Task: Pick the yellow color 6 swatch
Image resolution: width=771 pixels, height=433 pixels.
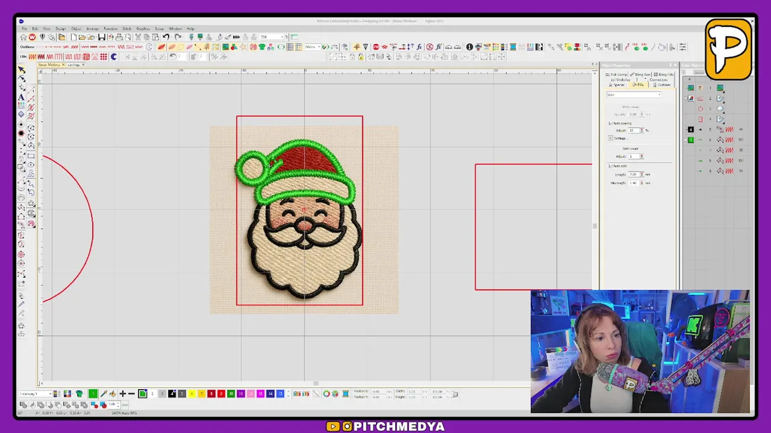Action: [x=192, y=394]
